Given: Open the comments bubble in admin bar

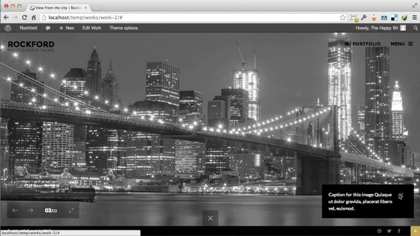Looking at the screenshot, I should [48, 28].
